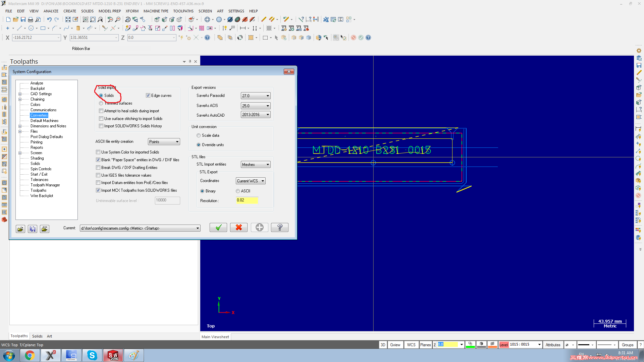The height and width of the screenshot is (362, 644).
Task: Expand the STL Import entities dropdown
Action: [267, 165]
